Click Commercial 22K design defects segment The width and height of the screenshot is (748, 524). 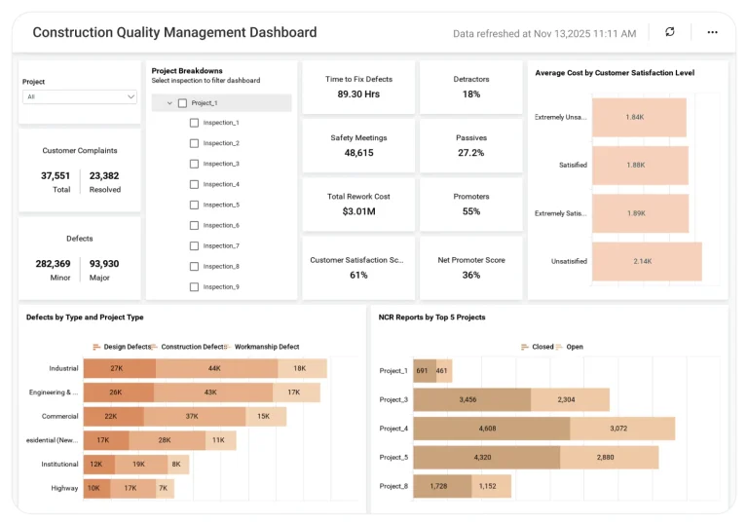click(114, 416)
